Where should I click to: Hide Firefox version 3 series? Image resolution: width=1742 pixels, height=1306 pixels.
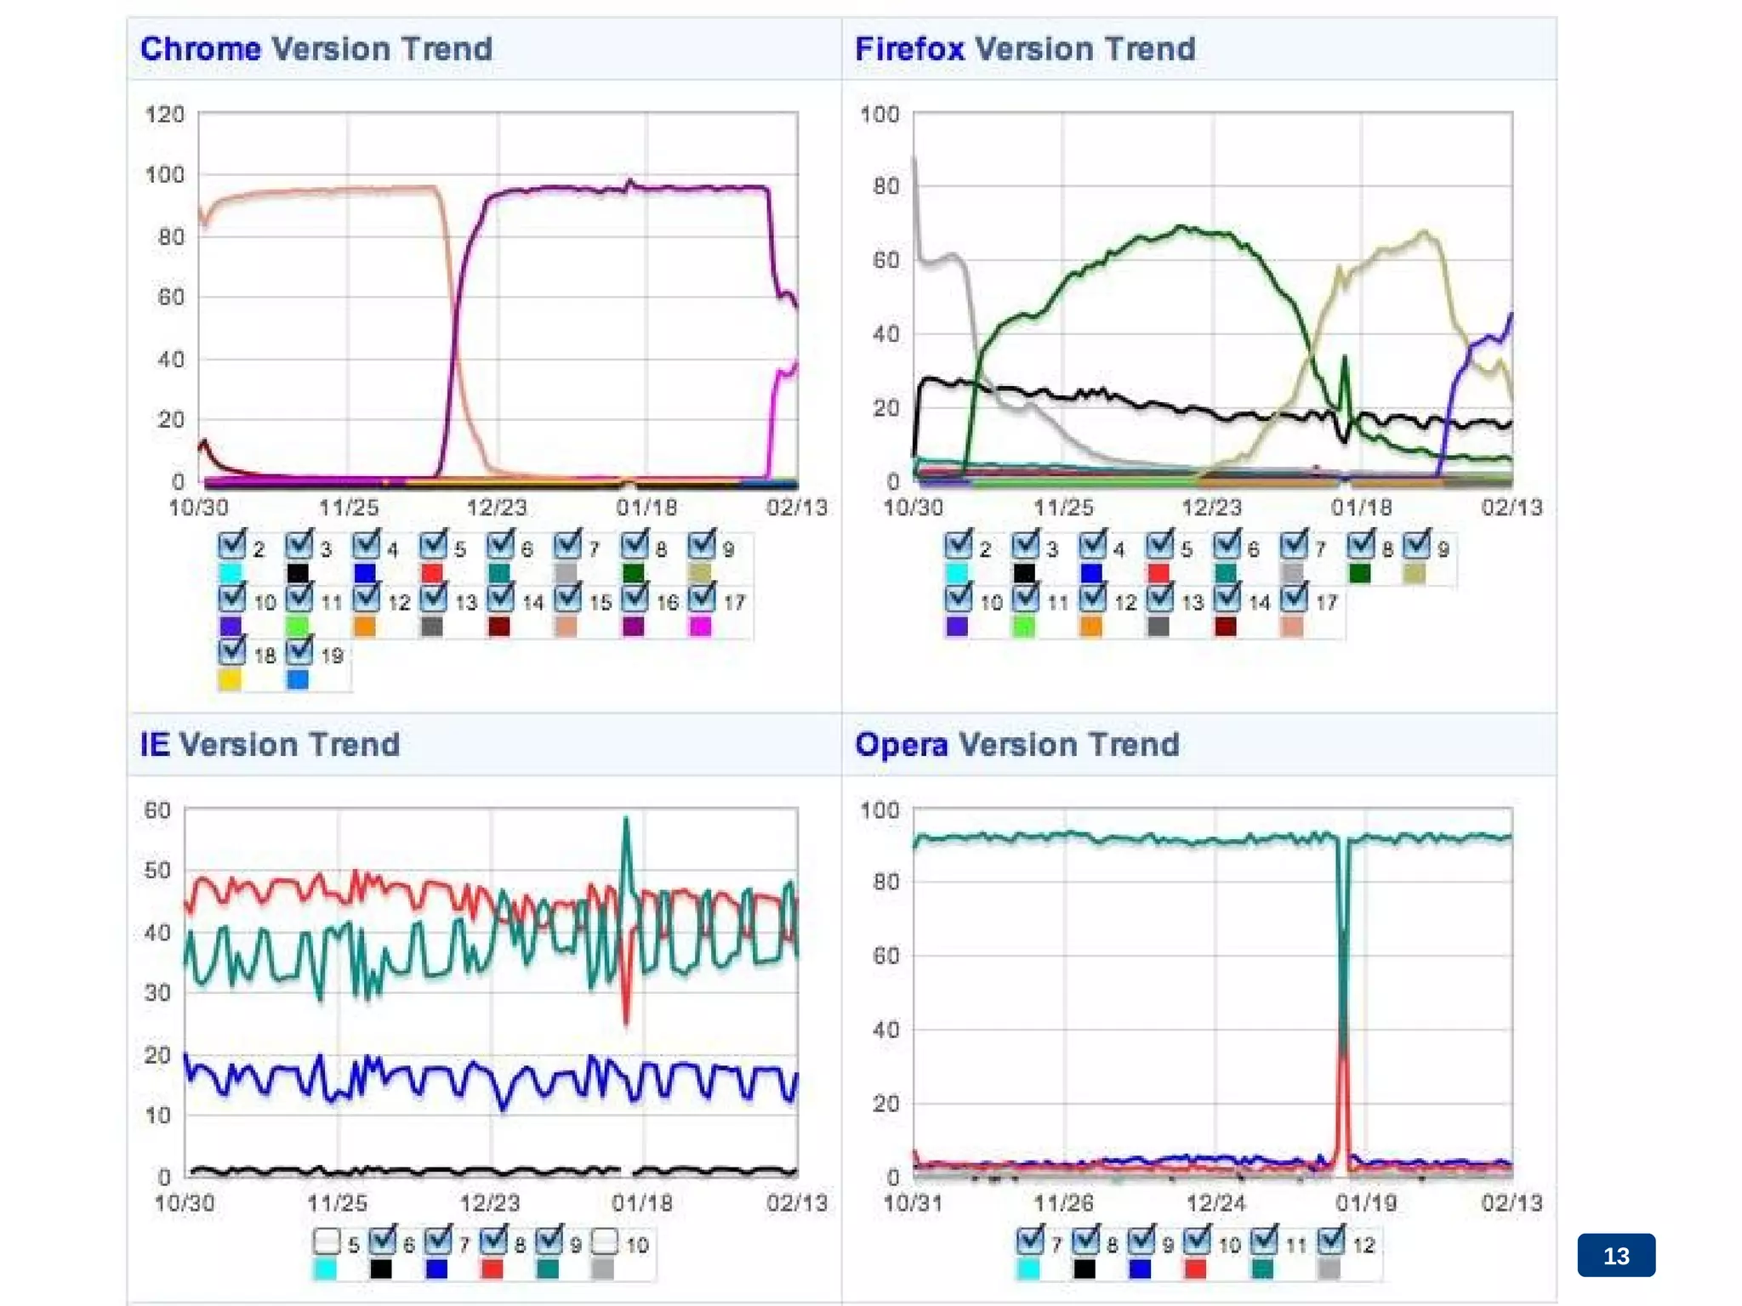1024,544
